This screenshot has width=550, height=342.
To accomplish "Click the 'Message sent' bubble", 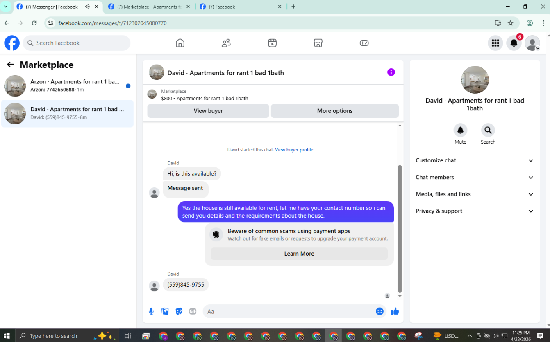I will point(185,189).
